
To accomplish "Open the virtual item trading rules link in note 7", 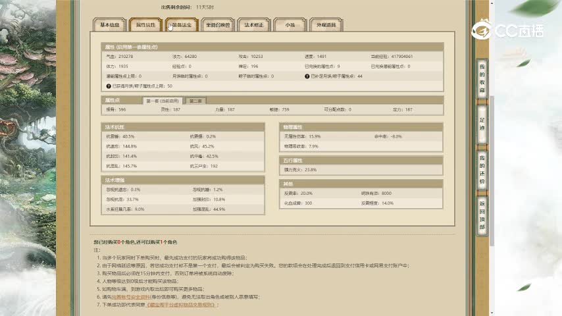I will pyautogui.click(x=182, y=305).
